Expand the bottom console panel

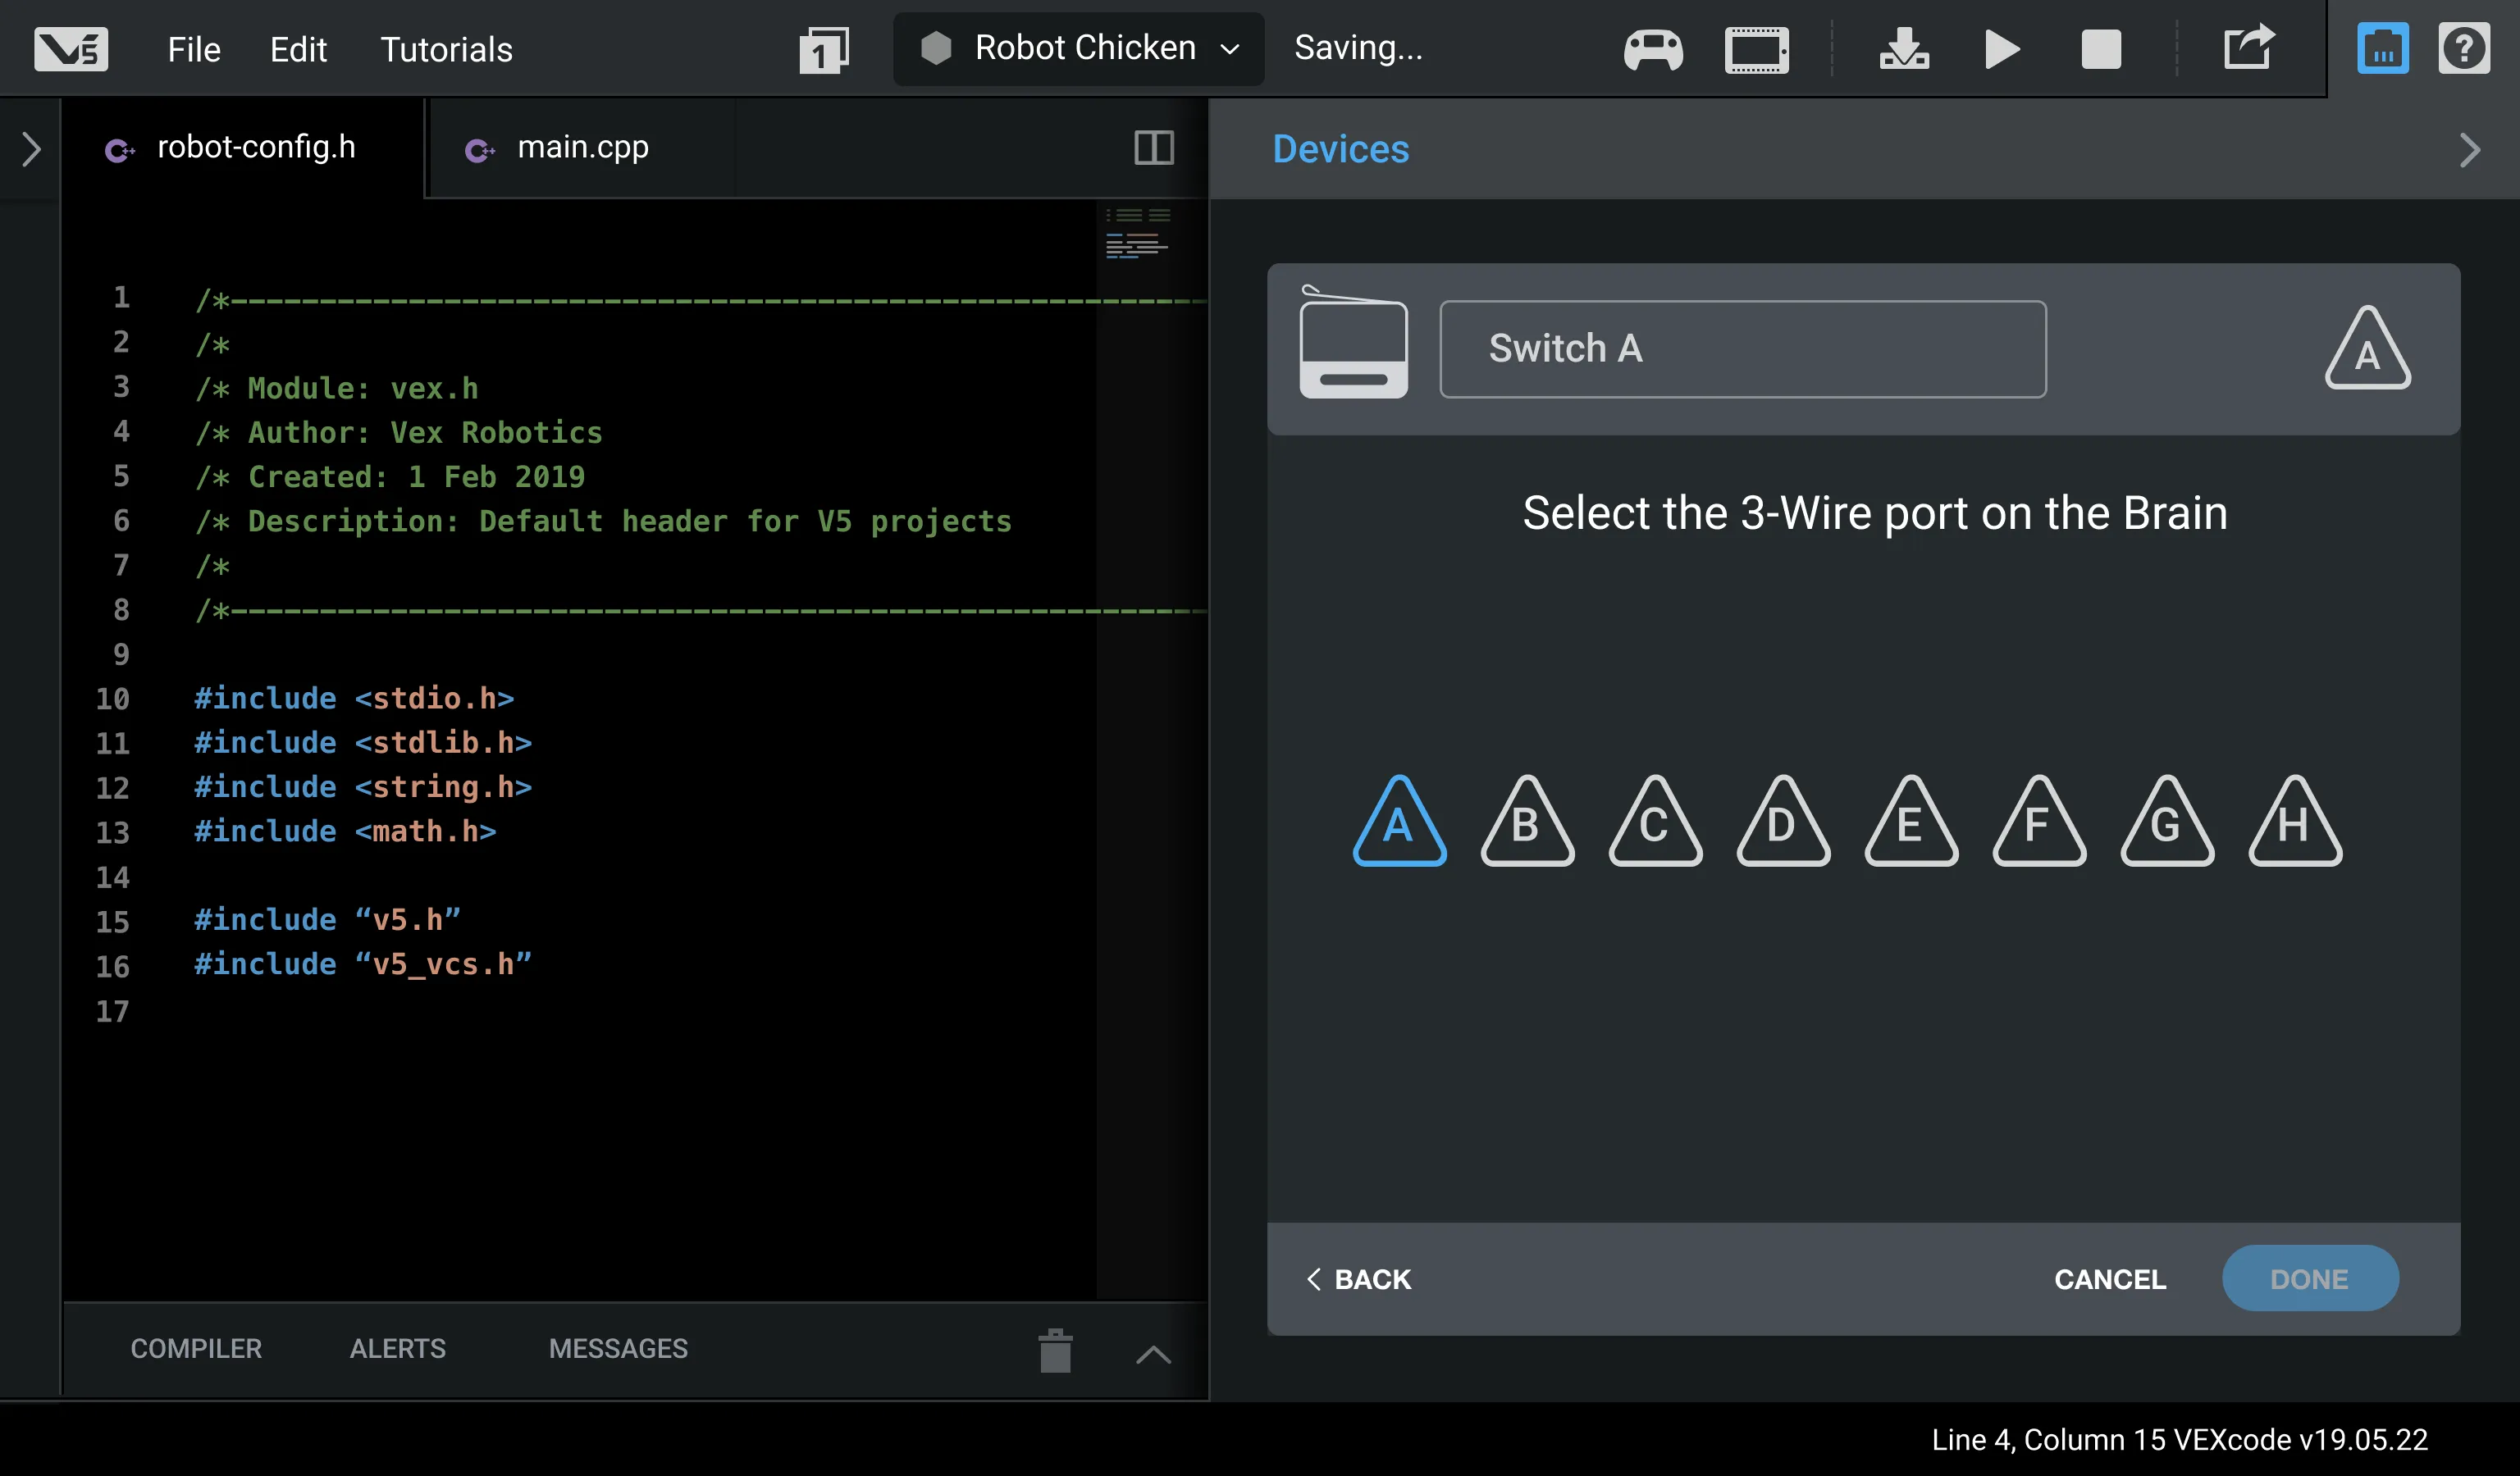point(1153,1354)
